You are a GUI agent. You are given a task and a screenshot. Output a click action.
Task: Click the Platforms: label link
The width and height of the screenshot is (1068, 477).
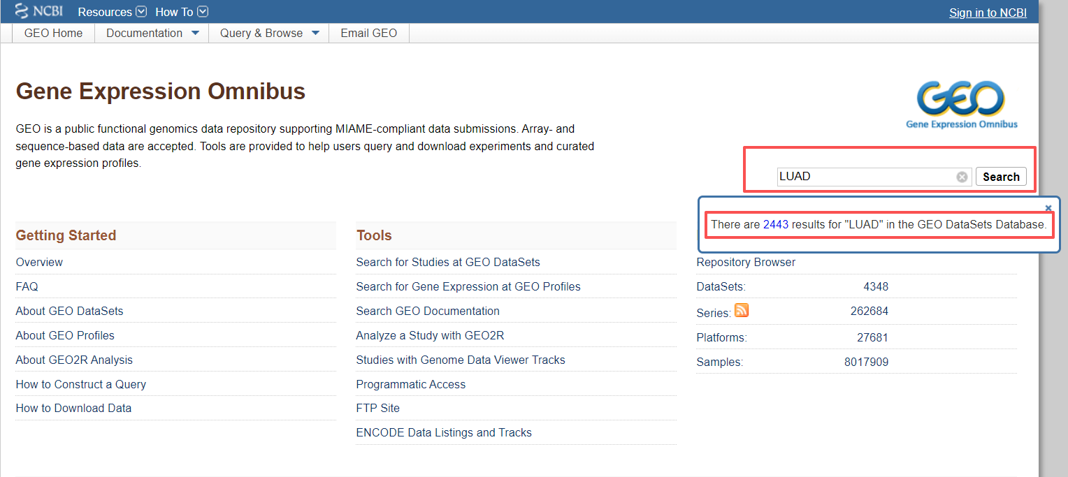(x=722, y=337)
